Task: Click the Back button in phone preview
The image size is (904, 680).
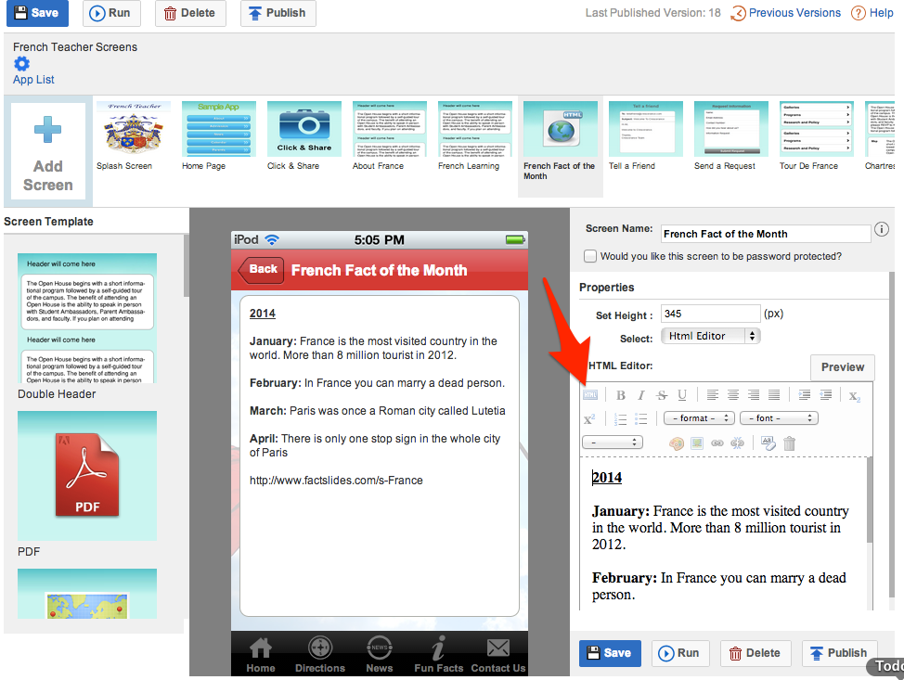Action: [x=261, y=270]
